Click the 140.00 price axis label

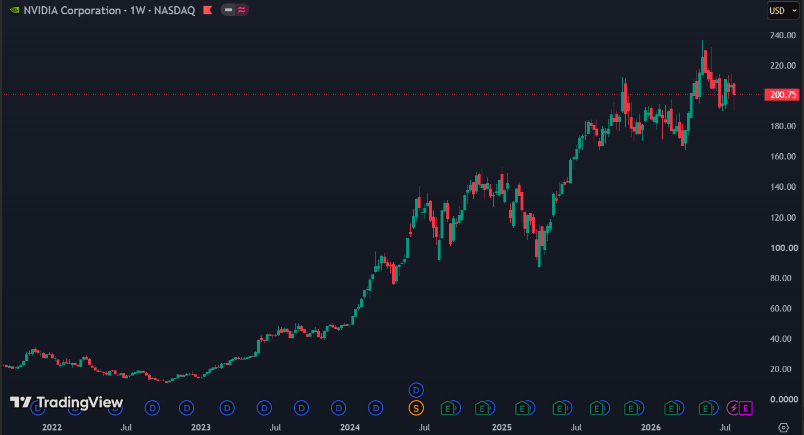[x=783, y=187]
